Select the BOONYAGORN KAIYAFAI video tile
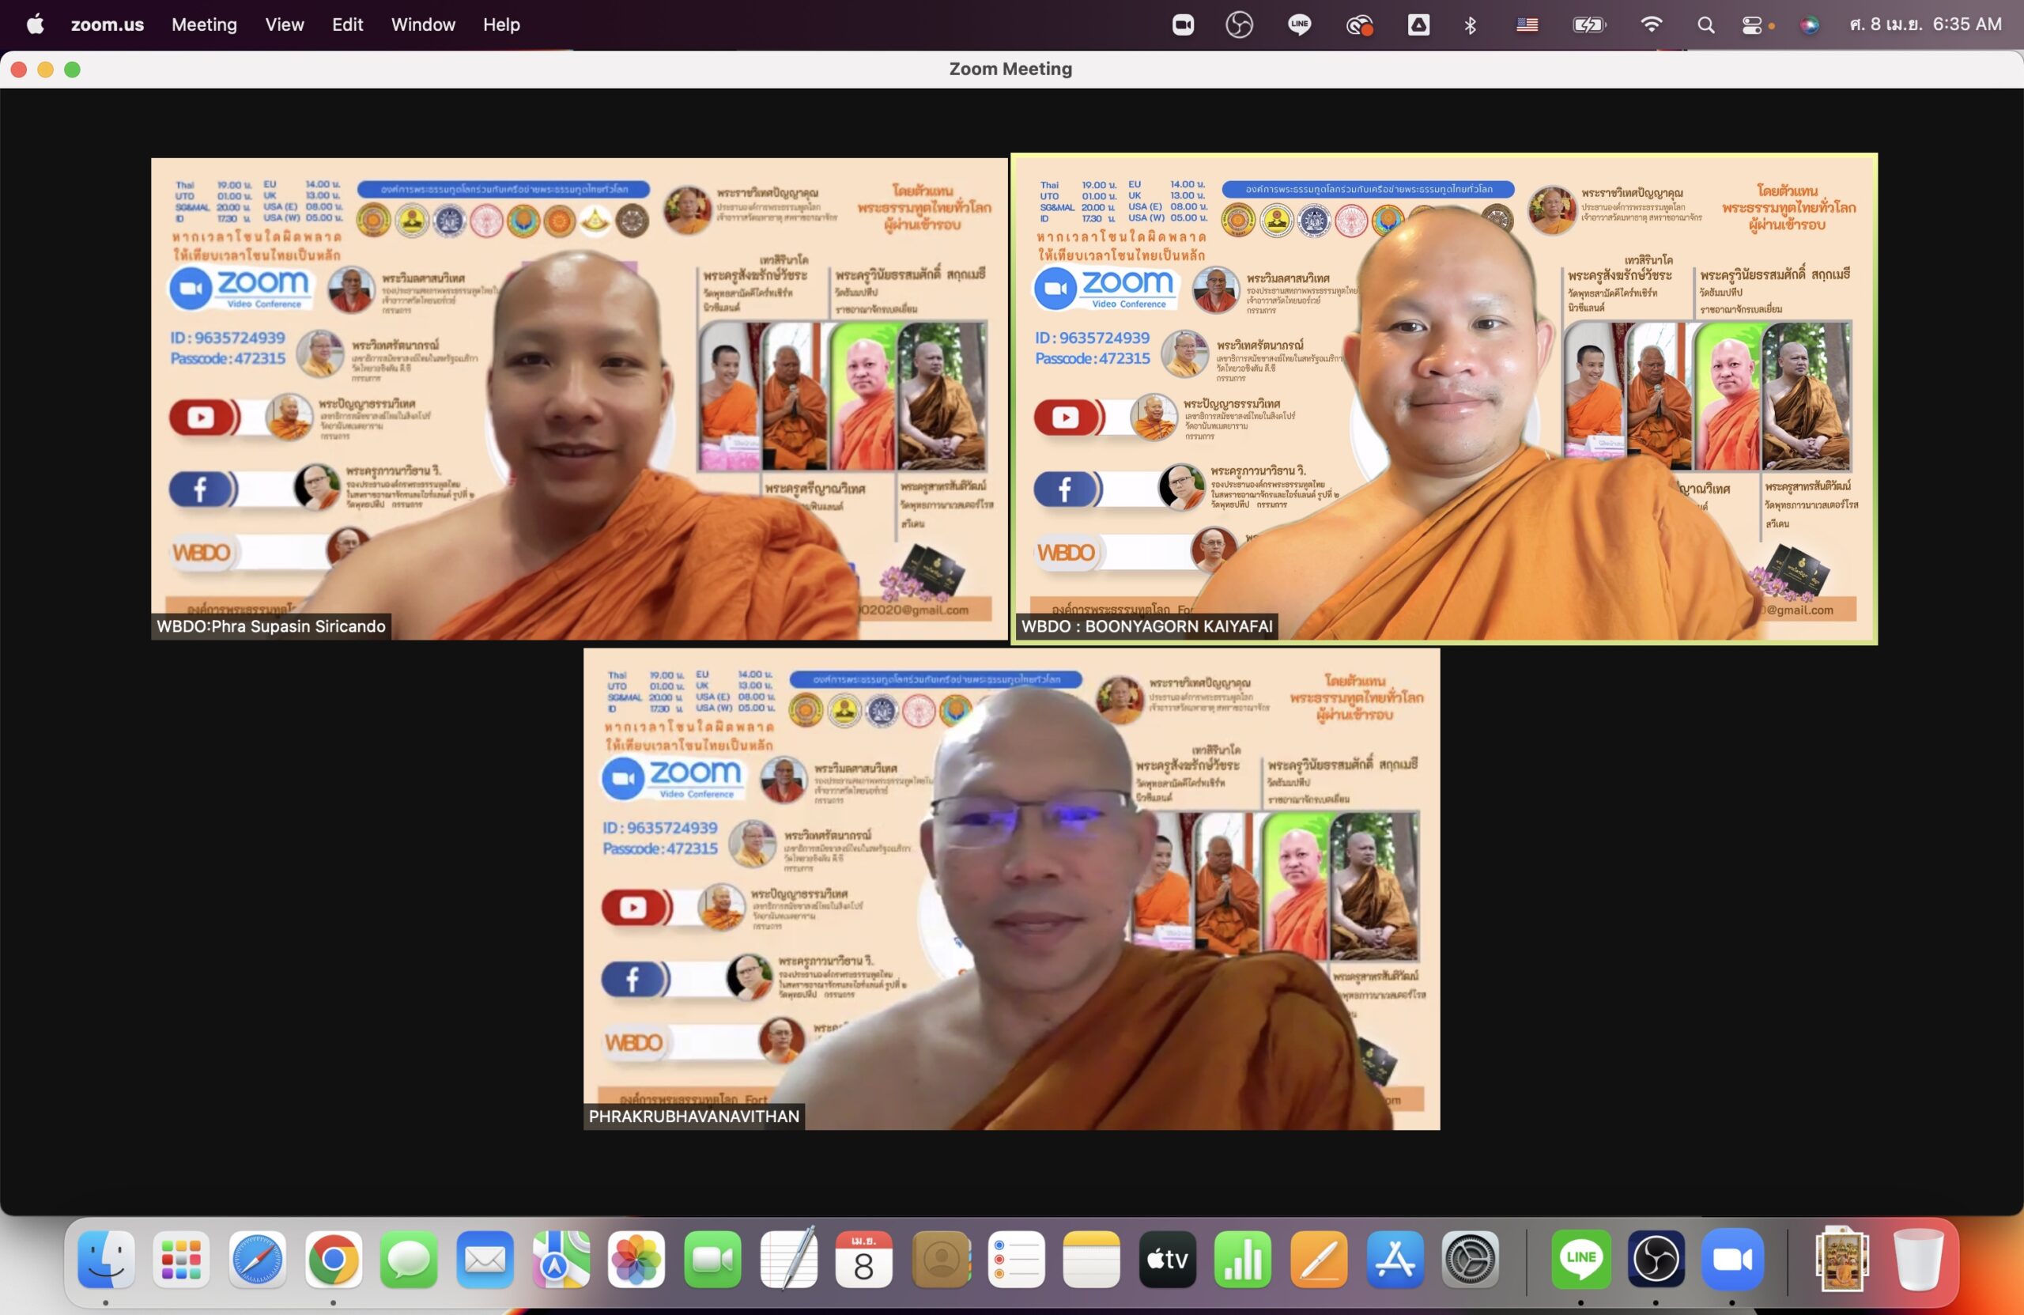The height and width of the screenshot is (1315, 2024). coord(1444,398)
